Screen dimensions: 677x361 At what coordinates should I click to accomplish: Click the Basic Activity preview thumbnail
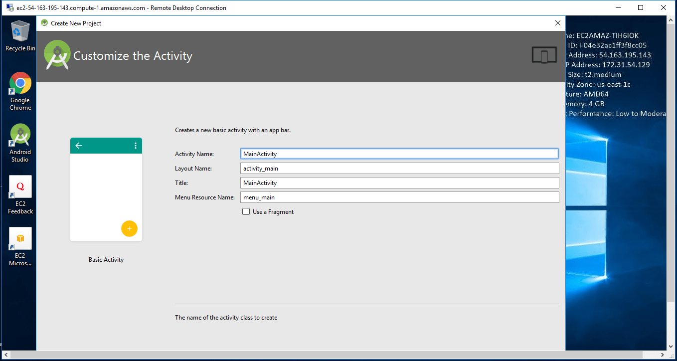point(106,189)
